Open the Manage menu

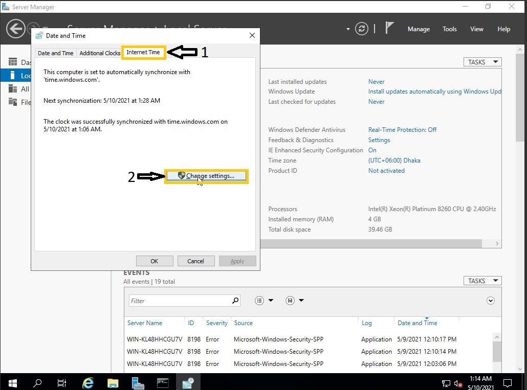[x=419, y=29]
